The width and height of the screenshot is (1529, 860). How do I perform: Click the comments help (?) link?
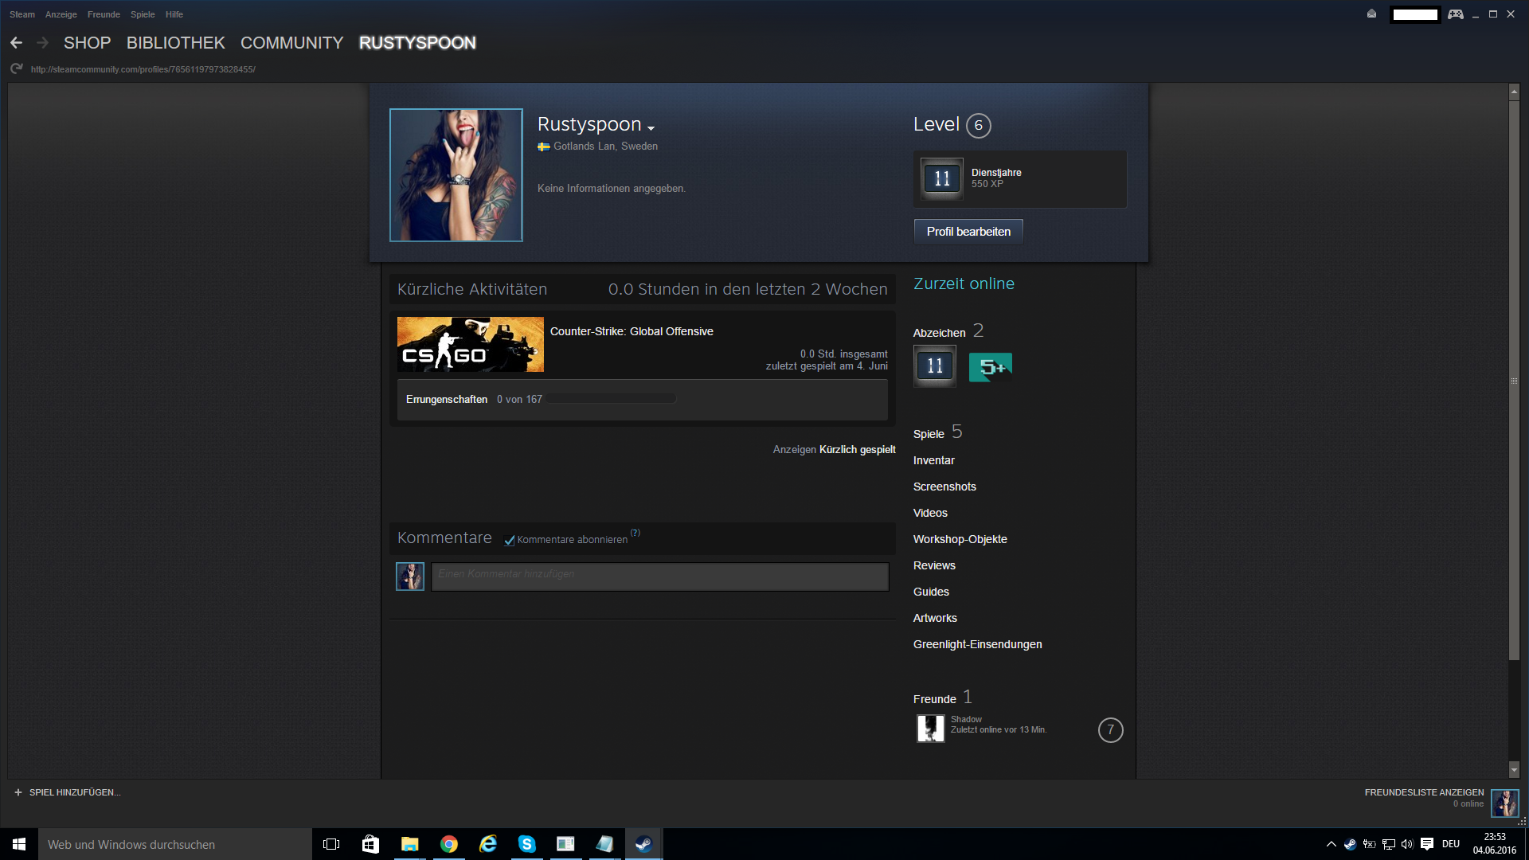(x=635, y=534)
